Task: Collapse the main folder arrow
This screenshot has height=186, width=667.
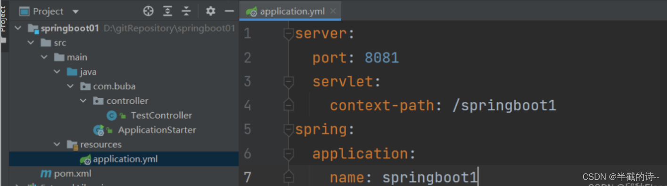Action: pyautogui.click(x=44, y=57)
